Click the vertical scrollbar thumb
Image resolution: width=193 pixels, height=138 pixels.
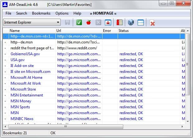tap(188, 64)
